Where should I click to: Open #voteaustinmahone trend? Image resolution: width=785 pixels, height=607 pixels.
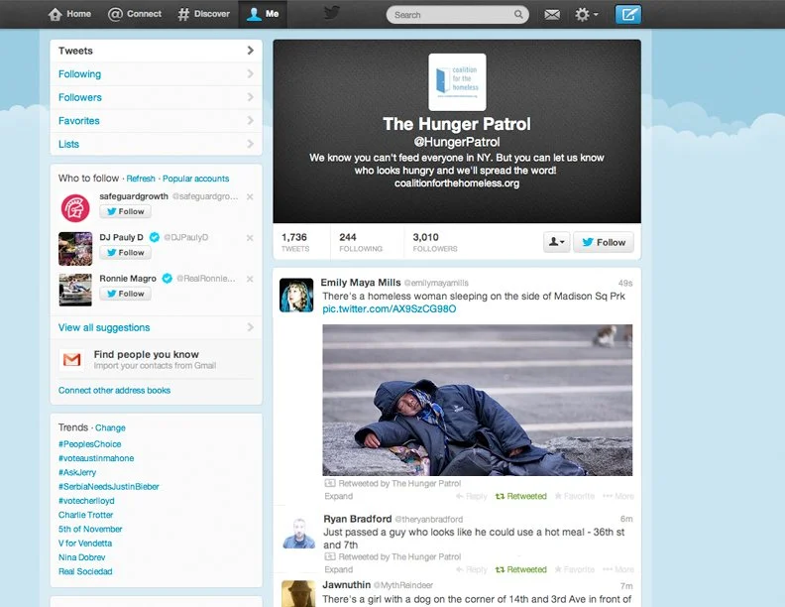(x=96, y=458)
